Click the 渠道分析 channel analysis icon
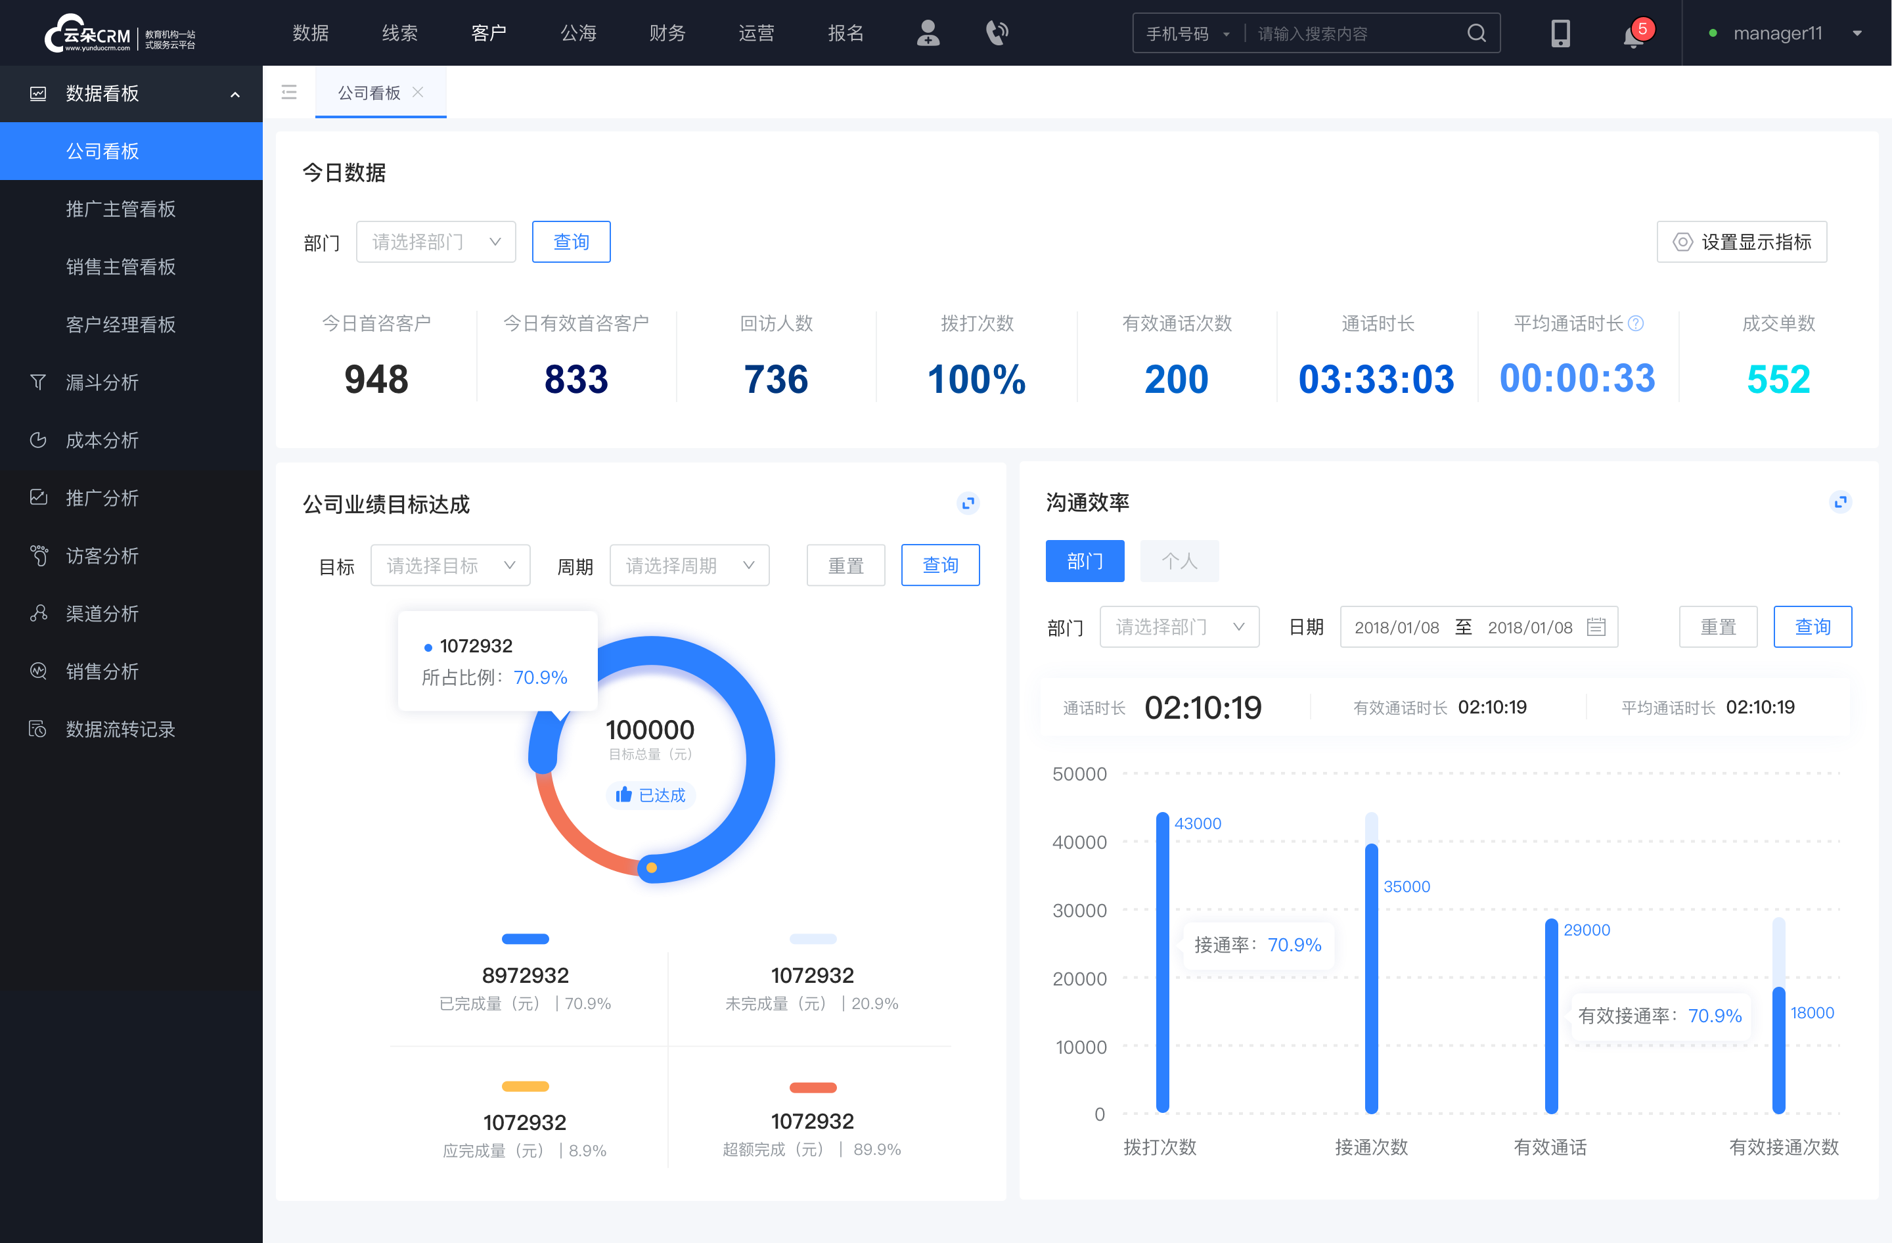This screenshot has height=1243, width=1892. 37,610
